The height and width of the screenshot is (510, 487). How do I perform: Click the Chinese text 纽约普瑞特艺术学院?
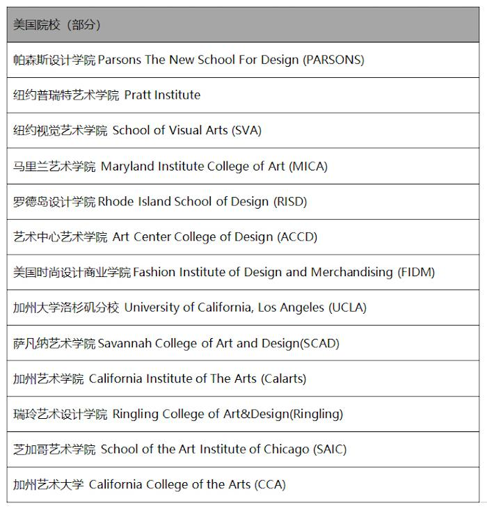point(66,95)
